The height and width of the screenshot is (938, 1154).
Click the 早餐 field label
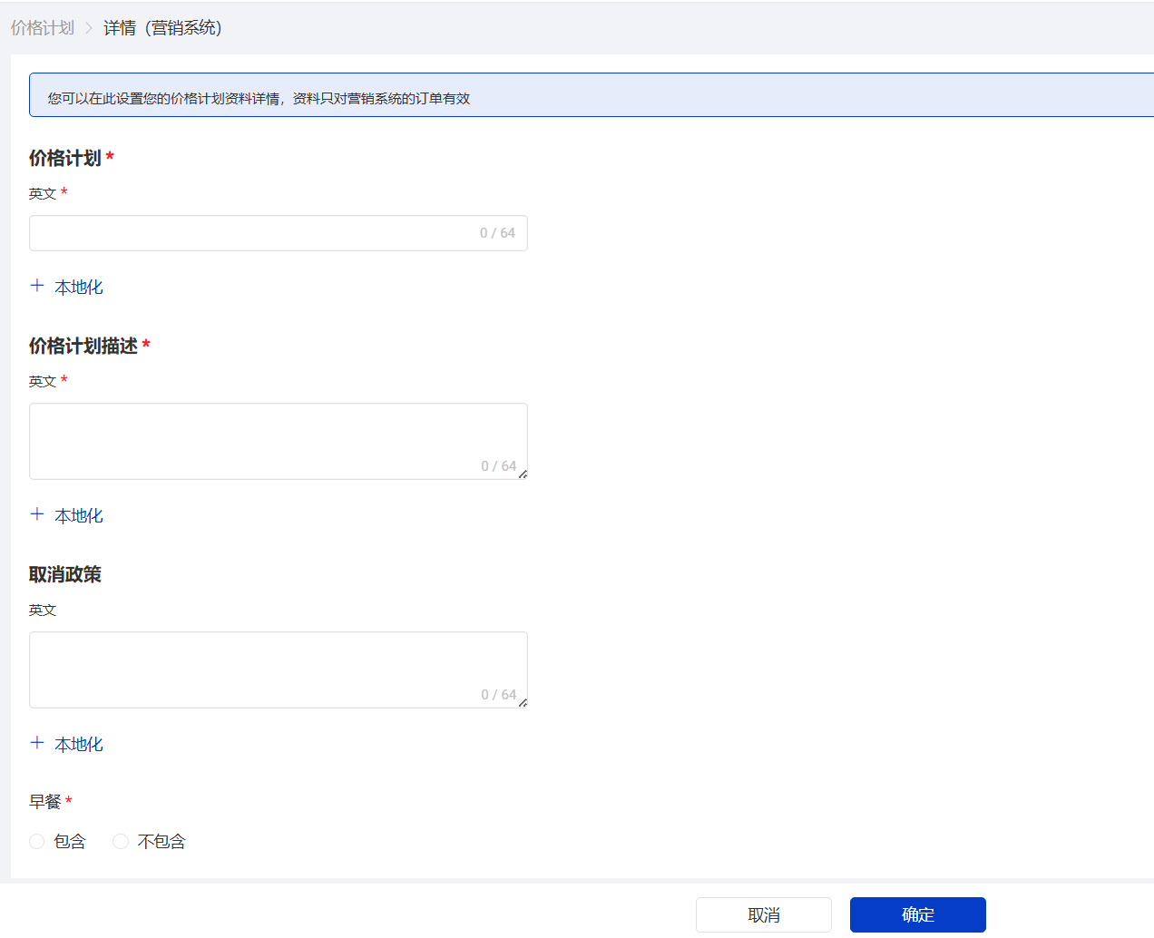(x=44, y=802)
